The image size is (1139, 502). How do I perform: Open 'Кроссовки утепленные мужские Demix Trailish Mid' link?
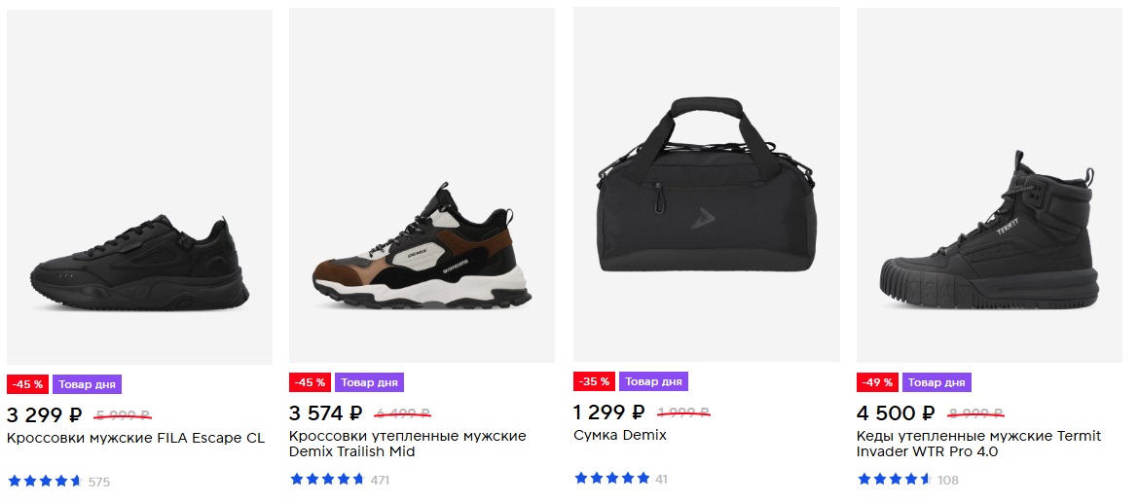(x=407, y=444)
